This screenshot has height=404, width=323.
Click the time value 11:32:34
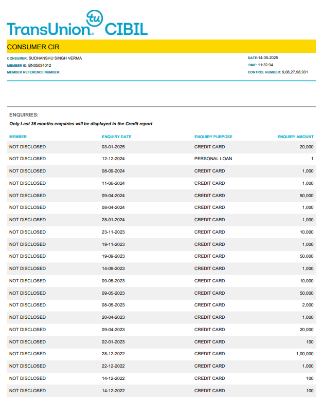265,65
